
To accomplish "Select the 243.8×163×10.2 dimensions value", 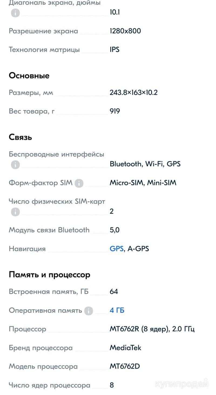I will 133,92.
